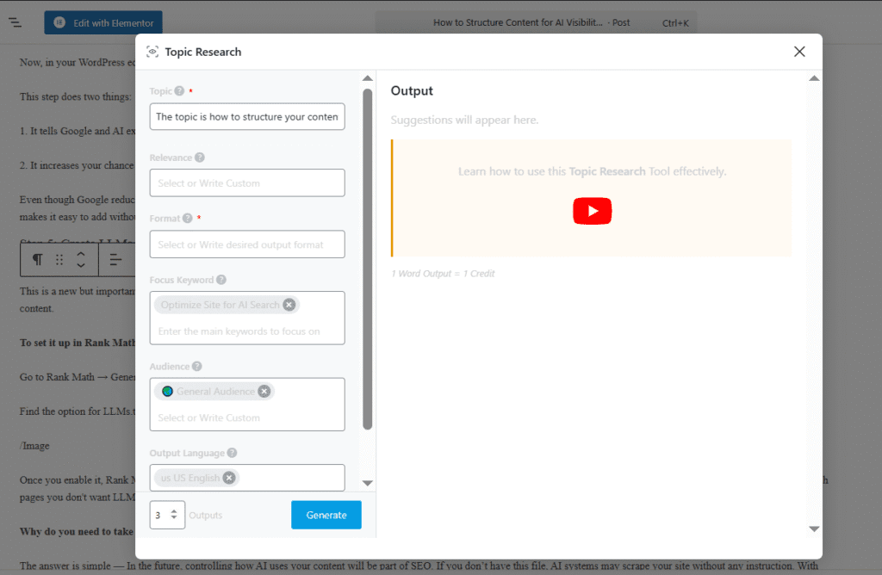Remove the 'Optimize Site for AI Search' keyword tag
This screenshot has width=882, height=575.
point(289,305)
